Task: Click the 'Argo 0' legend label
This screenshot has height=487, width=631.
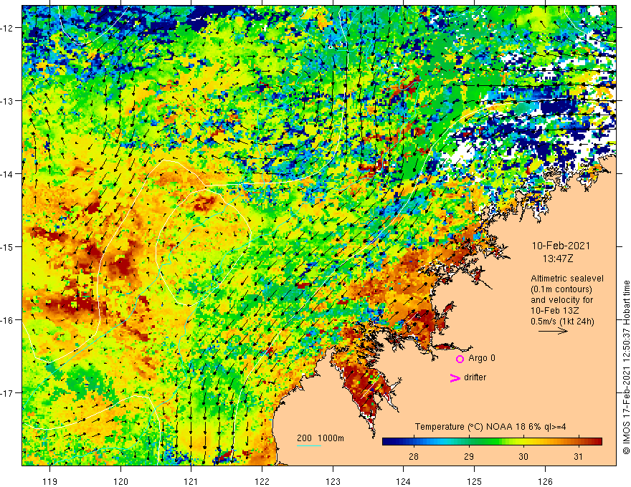Action: click(x=482, y=358)
